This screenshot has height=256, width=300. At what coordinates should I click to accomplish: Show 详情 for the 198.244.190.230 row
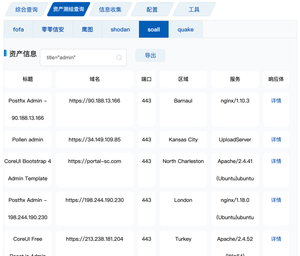pyautogui.click(x=276, y=200)
